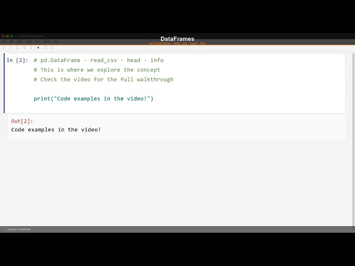Open the Help menu
The image size is (355, 266).
click(x=56, y=42)
